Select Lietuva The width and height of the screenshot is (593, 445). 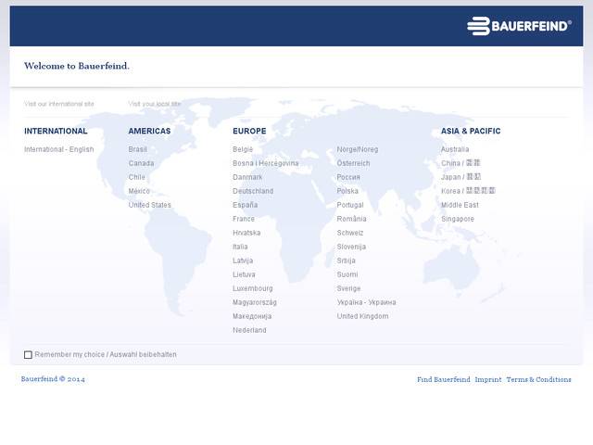244,274
